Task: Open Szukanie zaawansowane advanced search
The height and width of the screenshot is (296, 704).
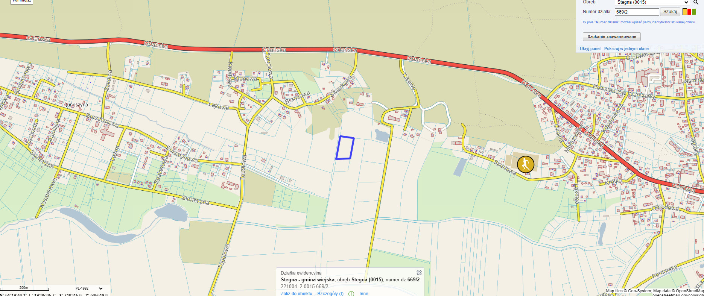Action: tap(612, 36)
